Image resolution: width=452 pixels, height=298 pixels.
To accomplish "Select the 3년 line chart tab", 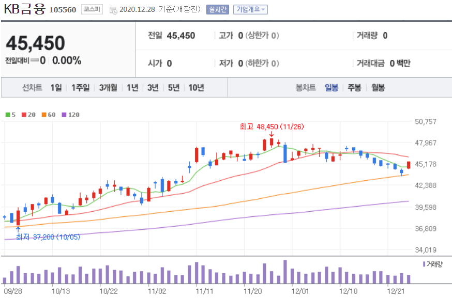I will (x=153, y=87).
